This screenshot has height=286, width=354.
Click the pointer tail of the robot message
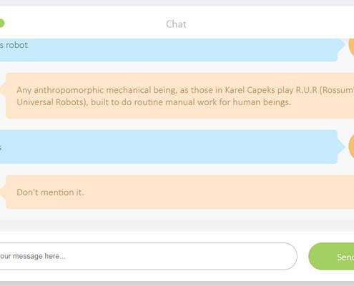pyautogui.click(x=342, y=44)
